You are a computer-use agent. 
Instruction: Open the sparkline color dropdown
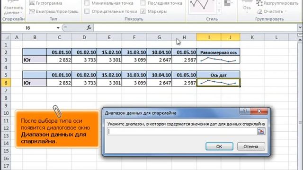pos(228,3)
